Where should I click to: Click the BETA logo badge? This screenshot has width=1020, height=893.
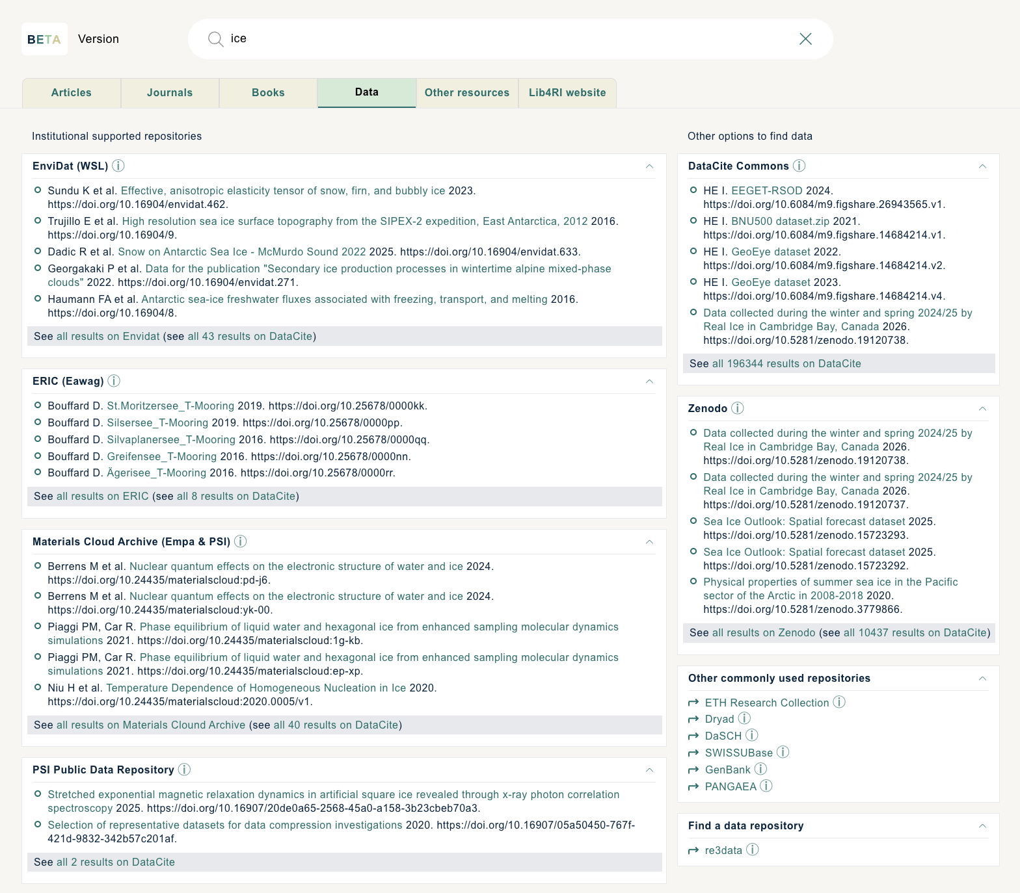pos(44,39)
